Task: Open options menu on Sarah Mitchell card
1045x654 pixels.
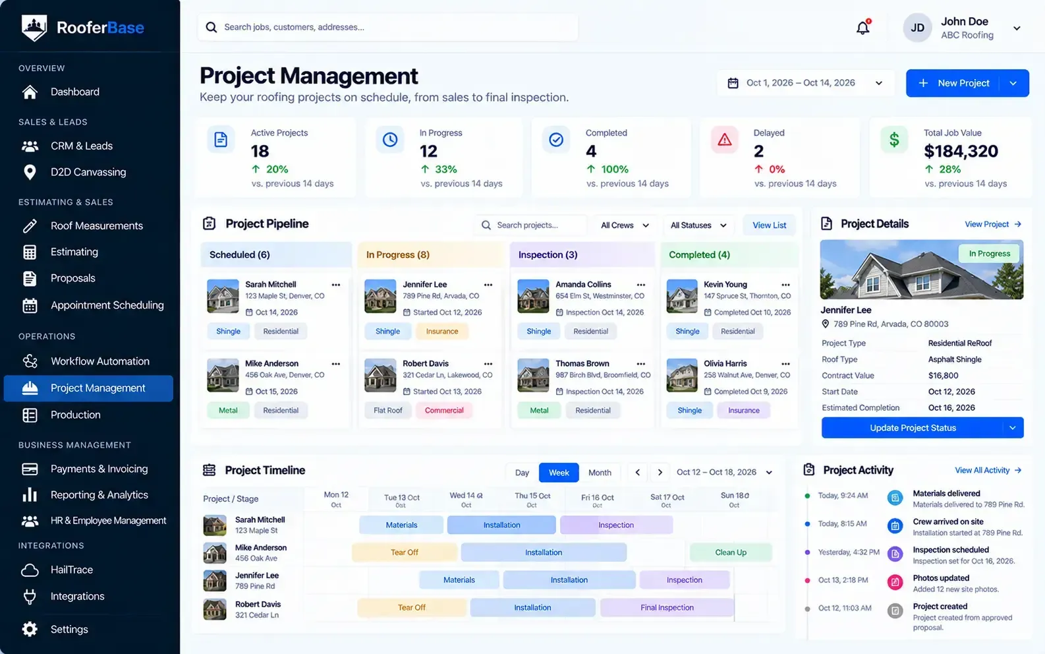Action: coord(336,285)
